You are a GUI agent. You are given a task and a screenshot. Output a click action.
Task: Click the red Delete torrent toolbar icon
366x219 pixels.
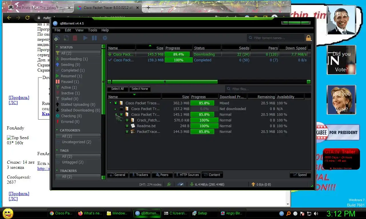[75, 38]
